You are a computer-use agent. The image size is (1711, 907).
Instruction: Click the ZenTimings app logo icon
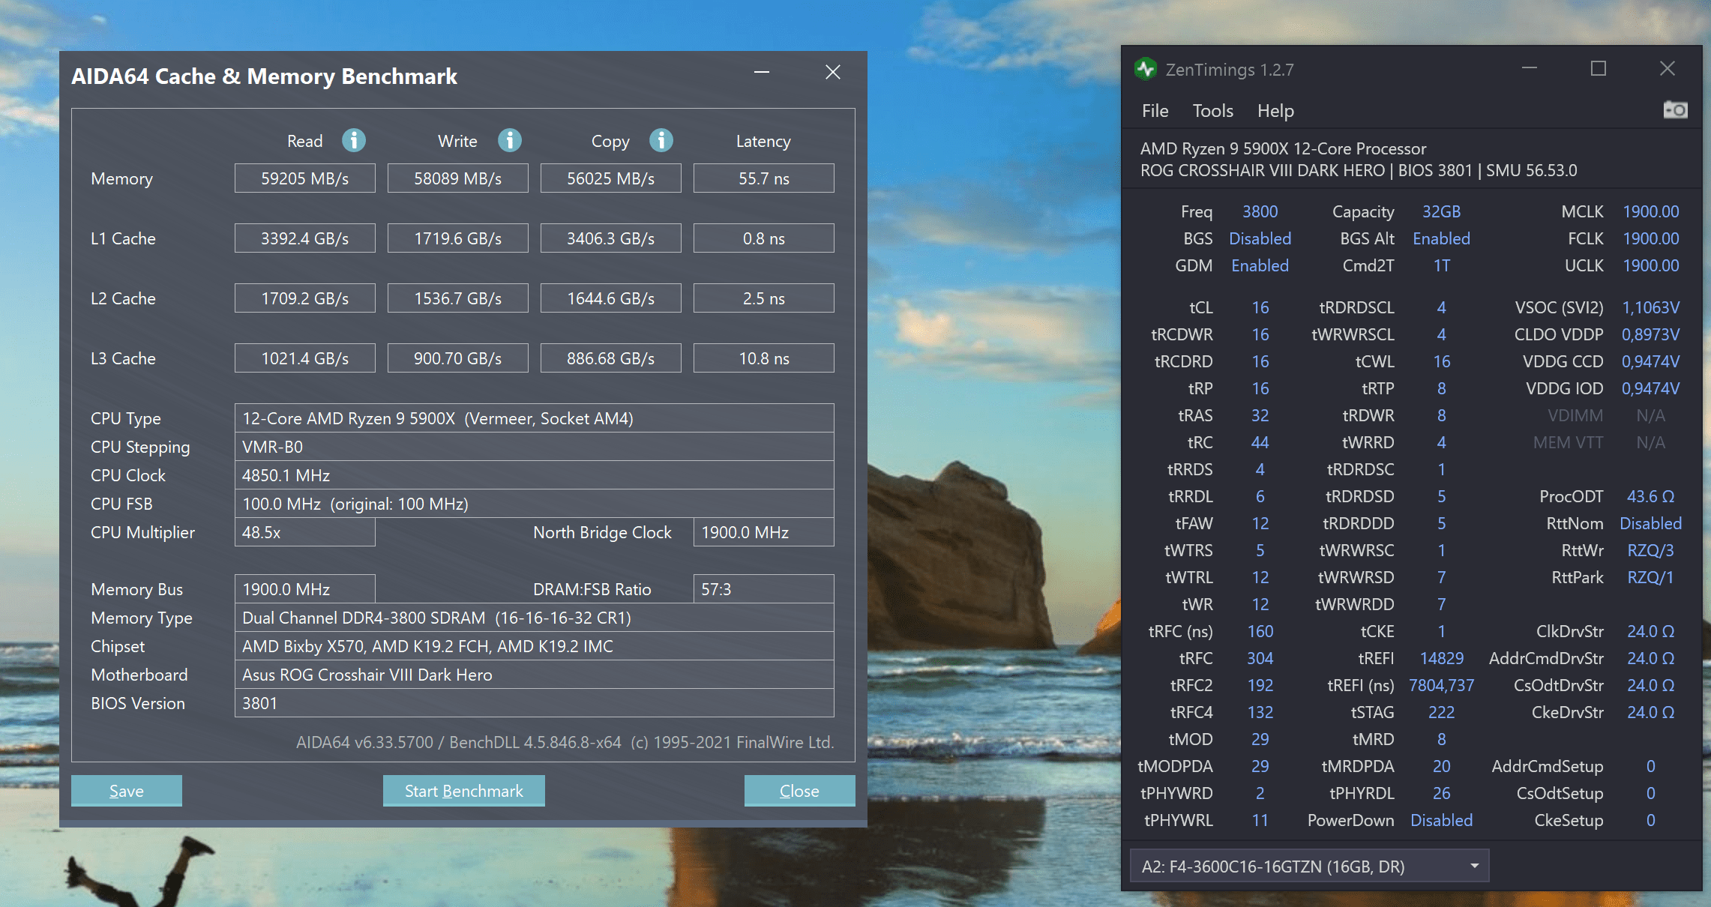click(1145, 69)
